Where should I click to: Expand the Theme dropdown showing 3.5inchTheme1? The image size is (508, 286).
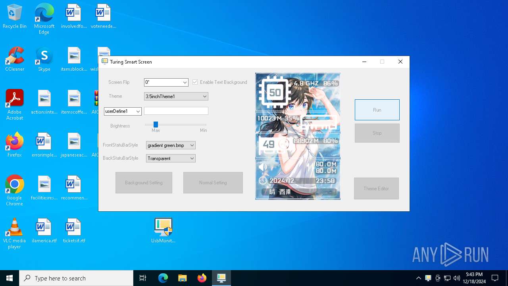[176, 96]
